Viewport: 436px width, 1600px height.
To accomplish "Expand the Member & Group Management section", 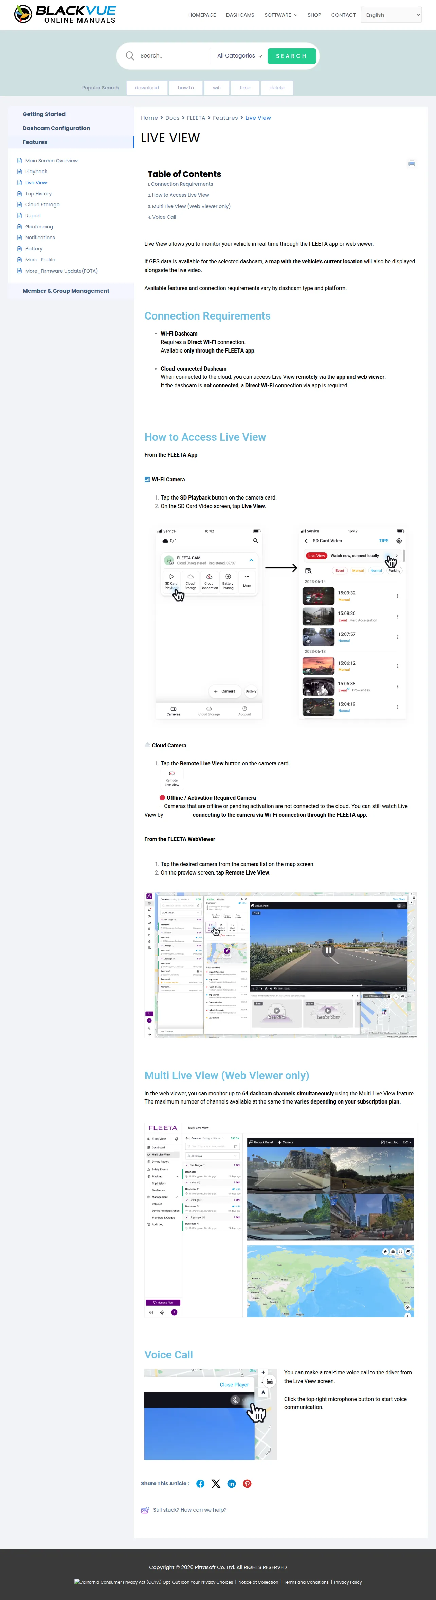I will (x=66, y=291).
